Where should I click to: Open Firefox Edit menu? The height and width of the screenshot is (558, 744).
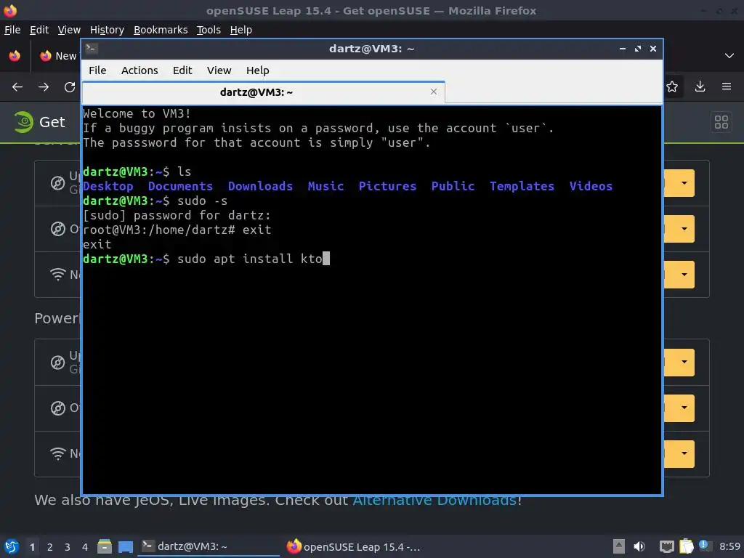point(39,30)
